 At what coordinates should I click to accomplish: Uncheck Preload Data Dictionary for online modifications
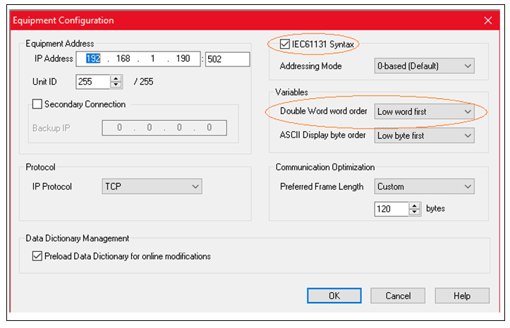(37, 256)
